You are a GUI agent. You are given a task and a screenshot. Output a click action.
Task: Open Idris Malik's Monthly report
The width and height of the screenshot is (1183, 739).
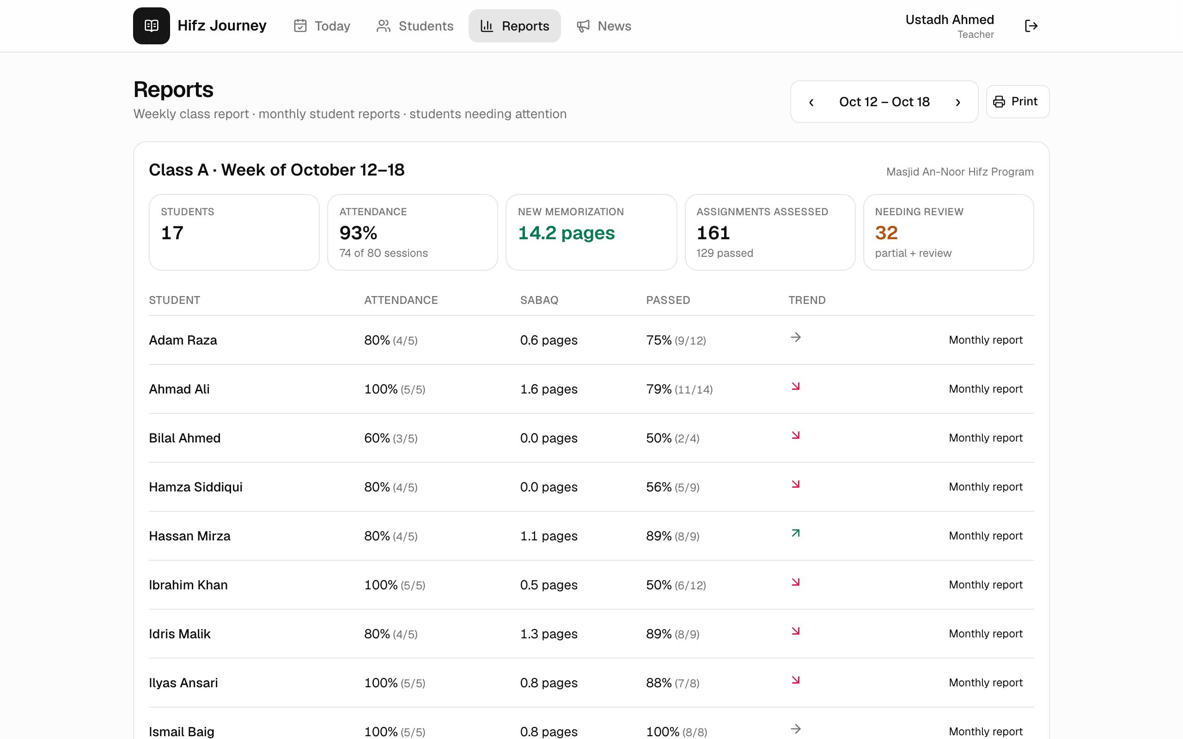coord(986,633)
